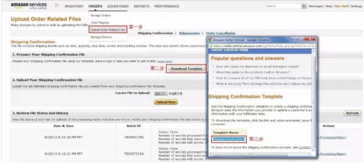Click the choose file button
The width and height of the screenshot is (364, 163).
point(161,94)
